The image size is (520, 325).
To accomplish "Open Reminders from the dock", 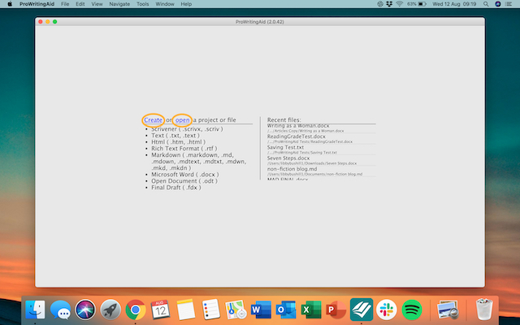I will pyautogui.click(x=211, y=310).
